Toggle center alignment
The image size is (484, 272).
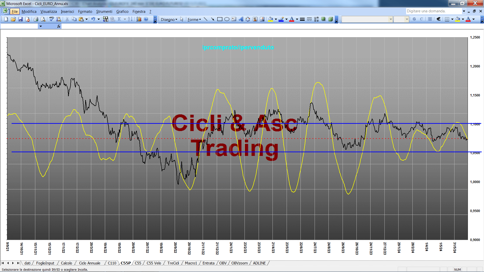pyautogui.click(x=430, y=19)
